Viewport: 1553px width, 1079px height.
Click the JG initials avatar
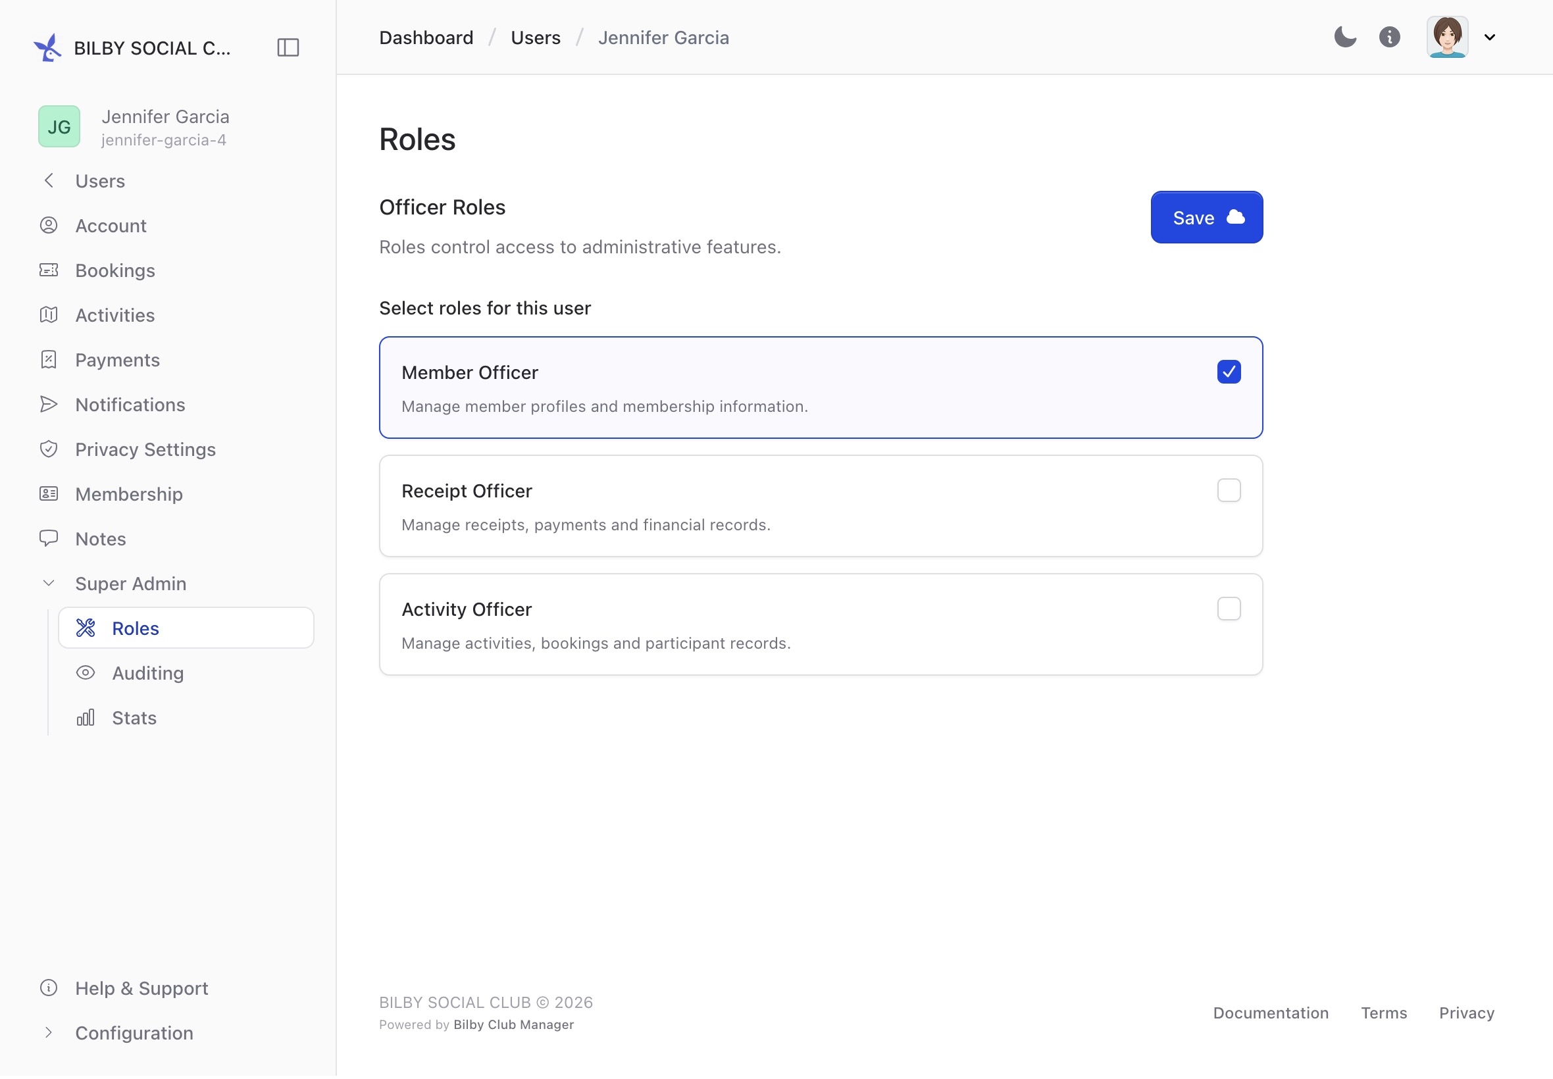pyautogui.click(x=59, y=126)
